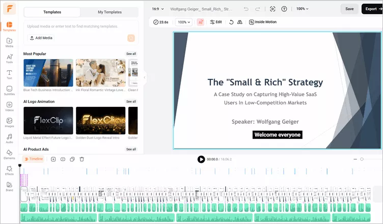The image size is (383, 224).
Task: Open the Brand sidebar panel
Action: 9,187
